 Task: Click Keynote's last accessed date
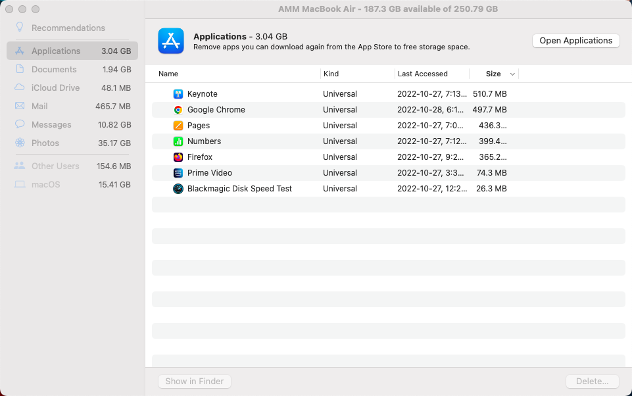431,94
